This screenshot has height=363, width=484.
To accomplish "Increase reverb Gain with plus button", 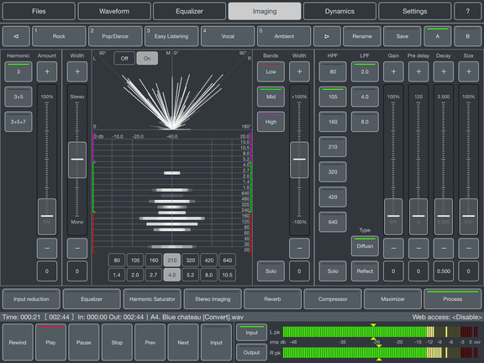I will coord(393,71).
